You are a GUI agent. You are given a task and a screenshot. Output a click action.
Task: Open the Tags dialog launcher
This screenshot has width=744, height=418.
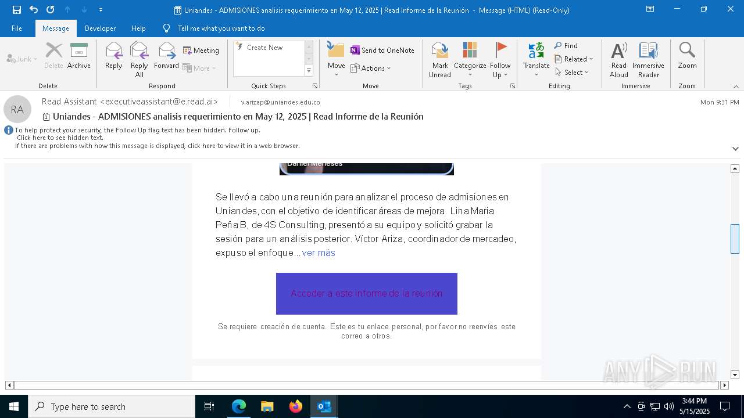point(513,86)
